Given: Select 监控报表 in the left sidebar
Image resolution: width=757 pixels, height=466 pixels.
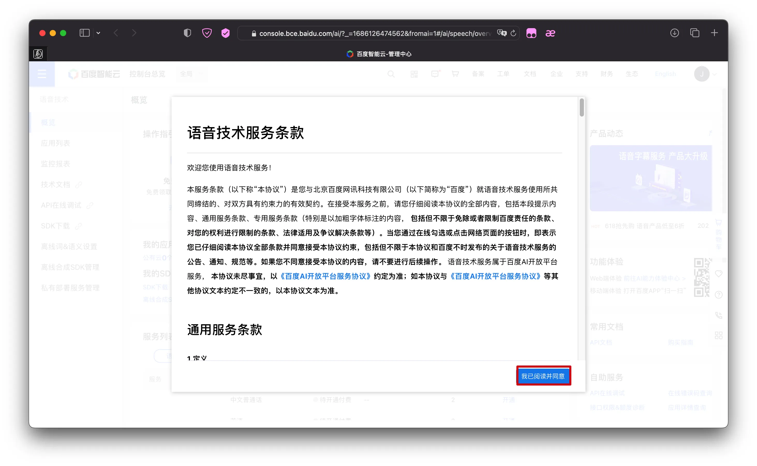Looking at the screenshot, I should pyautogui.click(x=56, y=164).
